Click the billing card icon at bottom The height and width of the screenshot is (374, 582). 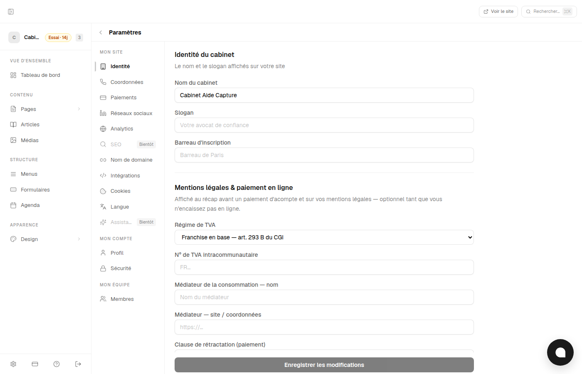pyautogui.click(x=35, y=364)
